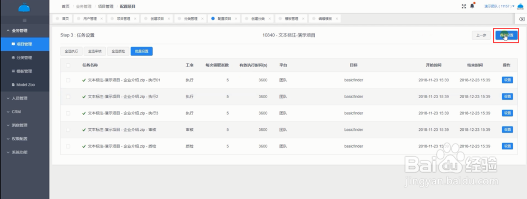The image size is (527, 199).
Task: Switch to the 用户管理 tab
Action: [x=90, y=19]
